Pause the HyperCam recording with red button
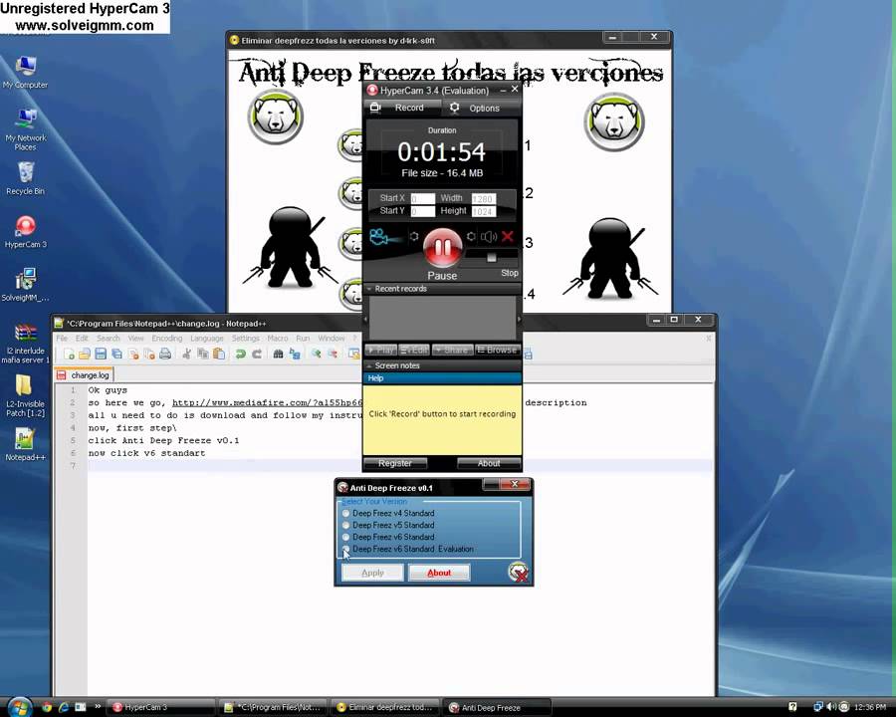Screen dimensions: 896x717 coord(442,248)
